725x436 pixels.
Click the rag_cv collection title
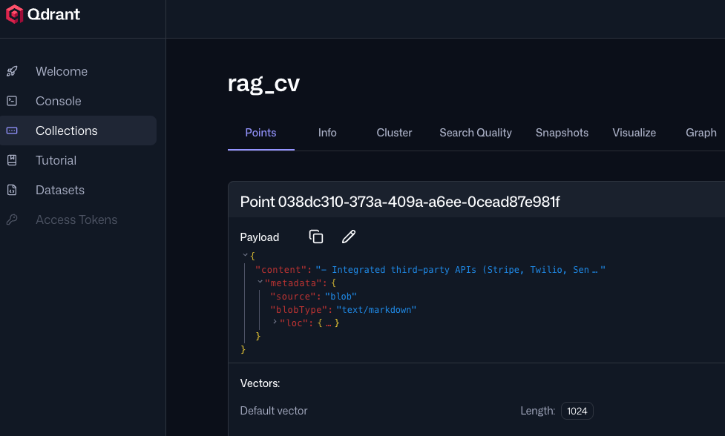pos(263,84)
